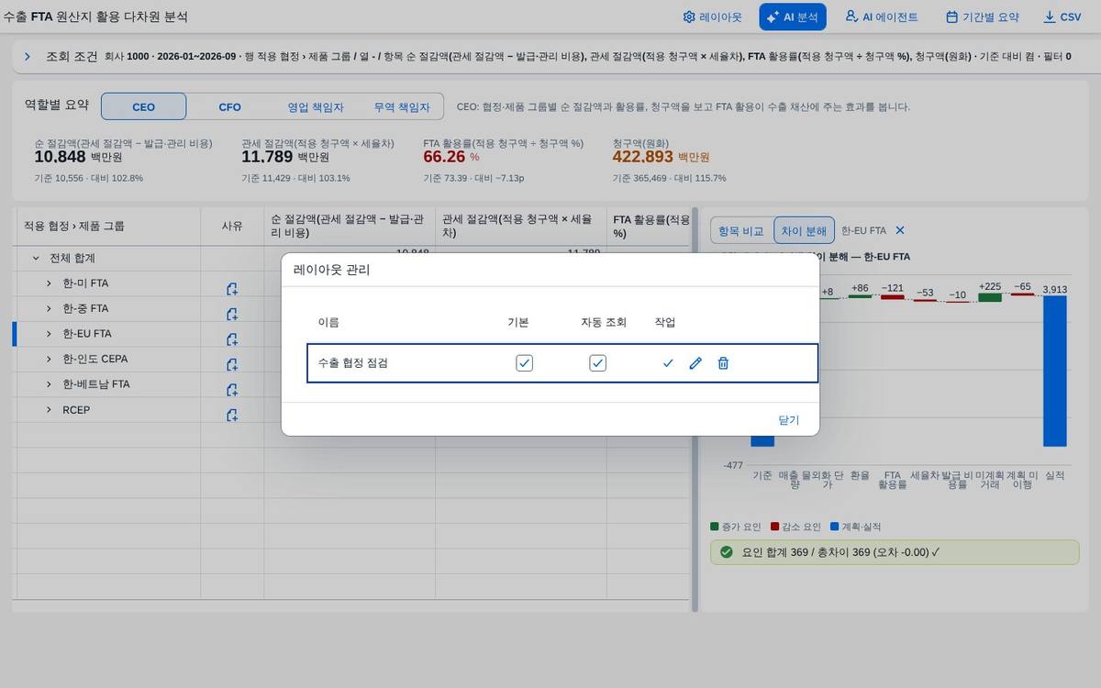Click the FTA 활용률 KPI value 66.26

click(x=444, y=157)
